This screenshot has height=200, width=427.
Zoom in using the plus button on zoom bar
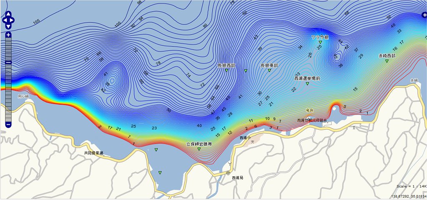pos(8,35)
